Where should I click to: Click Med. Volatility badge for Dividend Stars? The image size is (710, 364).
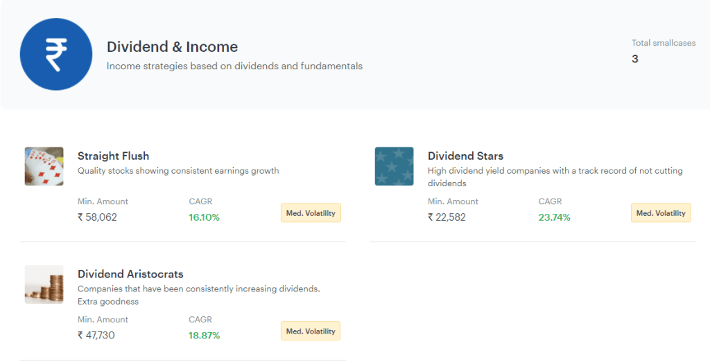pyautogui.click(x=661, y=213)
